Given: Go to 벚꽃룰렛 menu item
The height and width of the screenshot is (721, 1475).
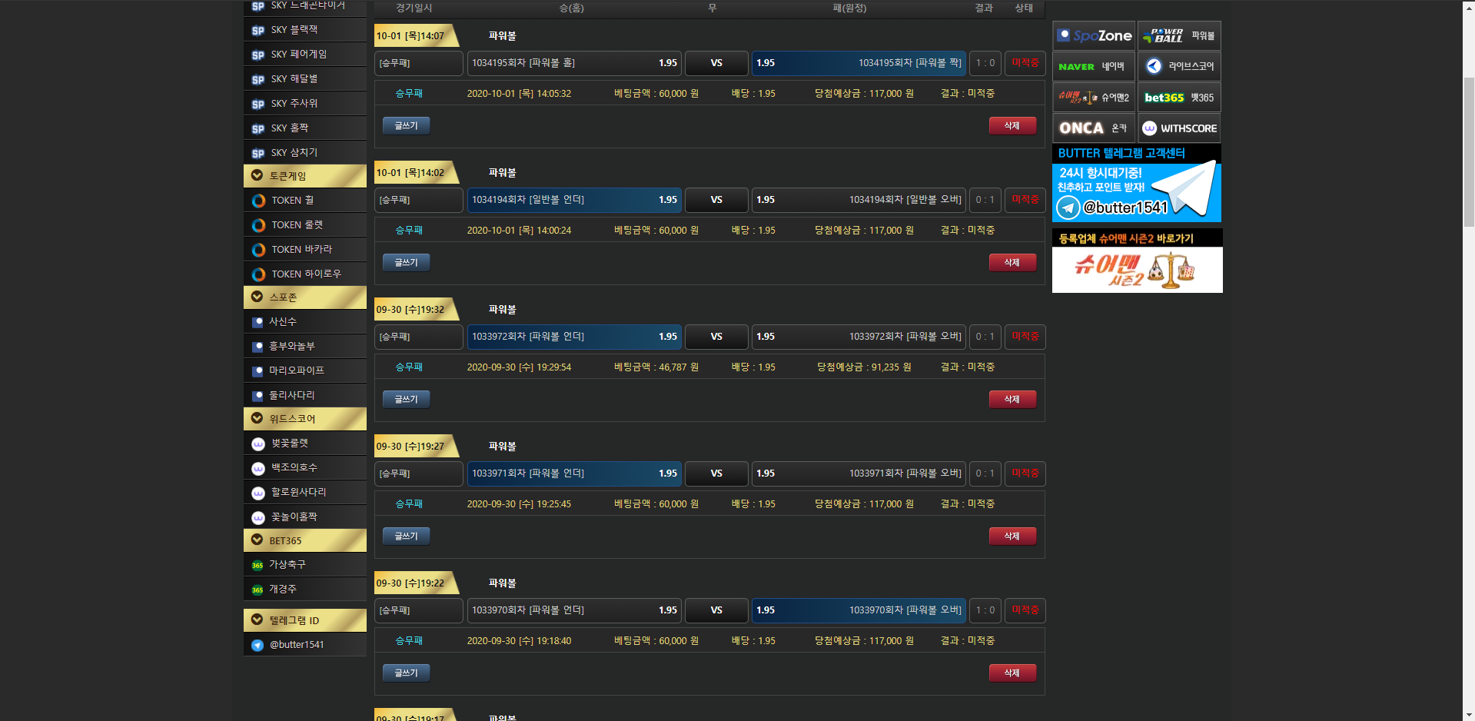Looking at the screenshot, I should coord(289,444).
